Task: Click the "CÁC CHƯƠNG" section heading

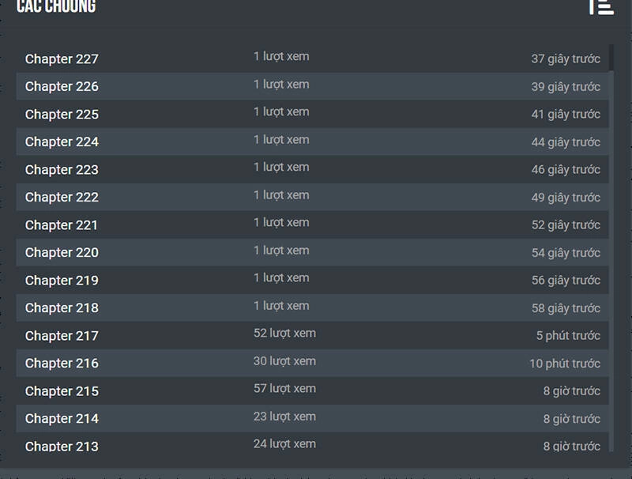Action: 56,7
